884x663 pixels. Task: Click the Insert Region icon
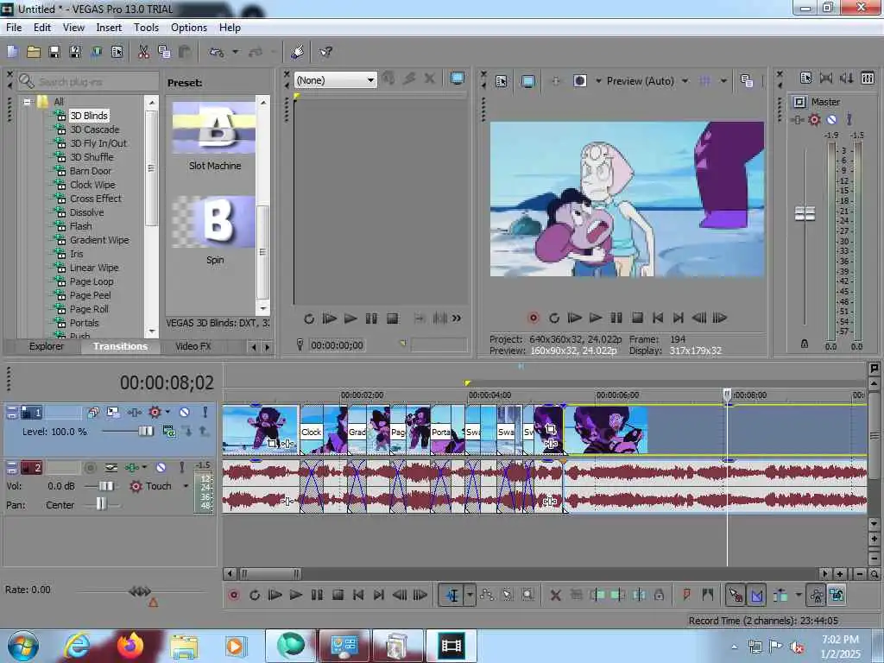pos(708,595)
